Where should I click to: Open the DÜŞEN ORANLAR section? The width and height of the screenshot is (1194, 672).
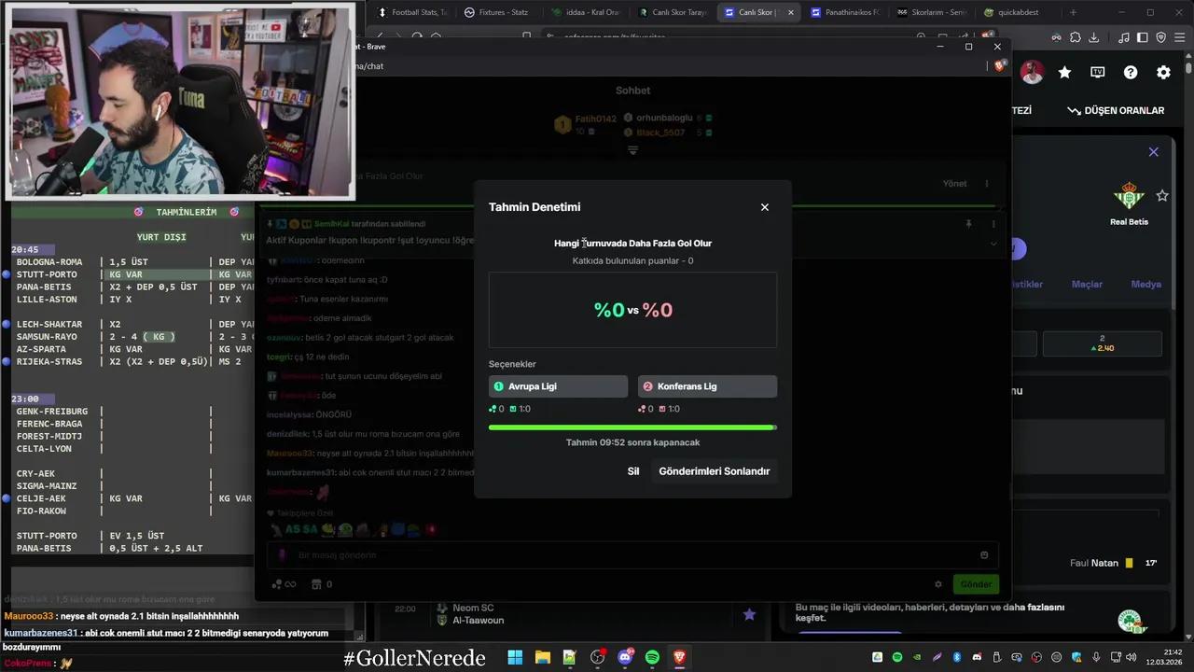pyautogui.click(x=1116, y=110)
